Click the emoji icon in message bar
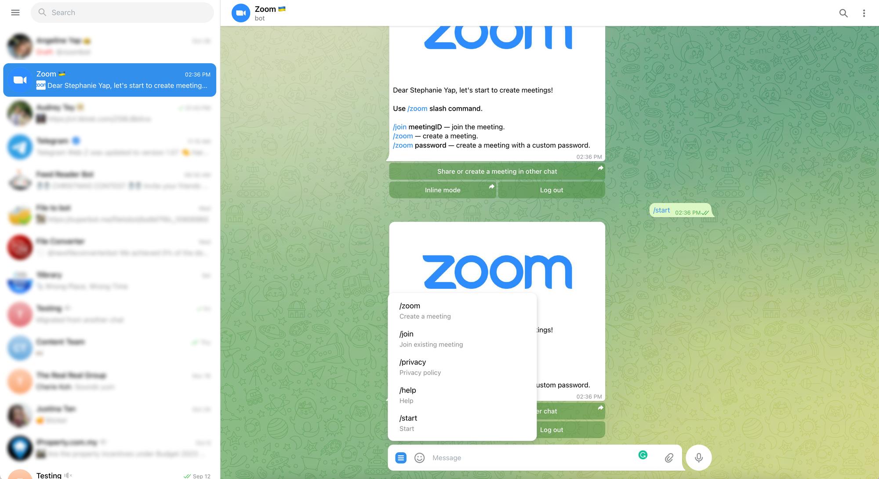This screenshot has width=879, height=479. (x=418, y=457)
